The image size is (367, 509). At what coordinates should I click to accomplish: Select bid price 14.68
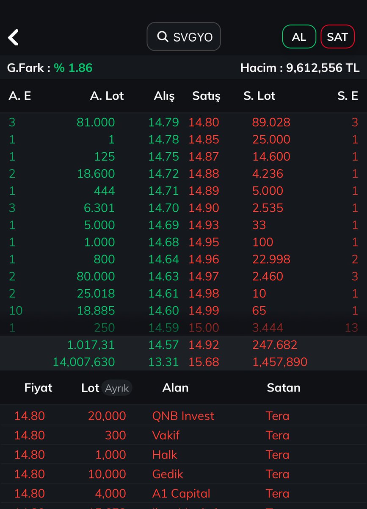coord(163,242)
